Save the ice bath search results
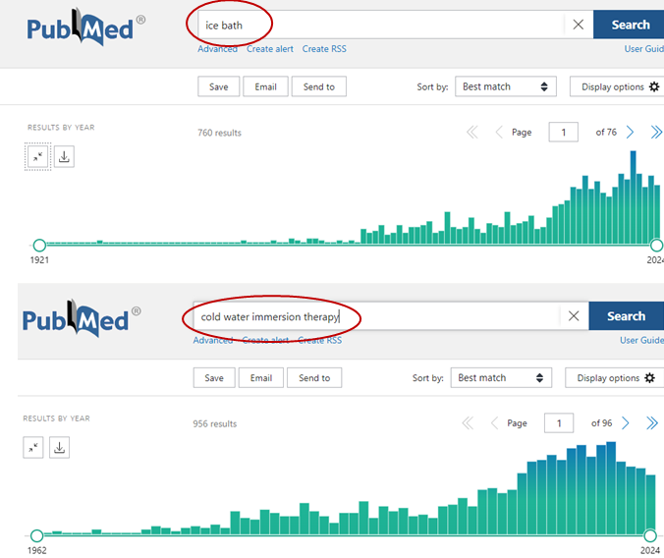Screen dimensions: 664x558 218,86
